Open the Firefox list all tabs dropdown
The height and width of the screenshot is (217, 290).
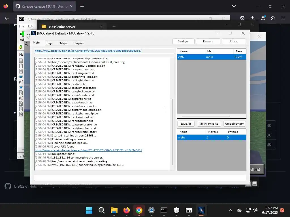[x=234, y=6]
